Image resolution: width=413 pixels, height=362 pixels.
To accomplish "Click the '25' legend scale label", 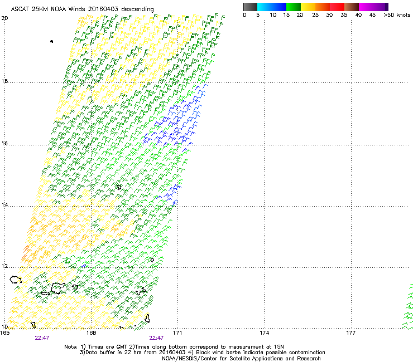I will (x=315, y=15).
